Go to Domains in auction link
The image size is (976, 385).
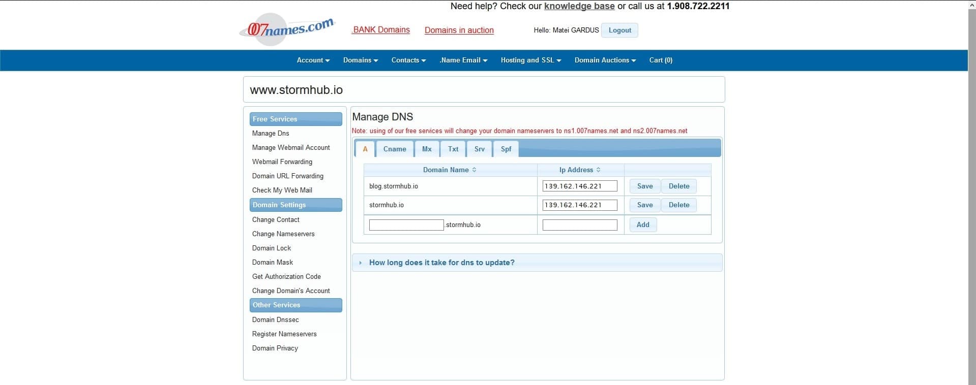click(x=459, y=30)
